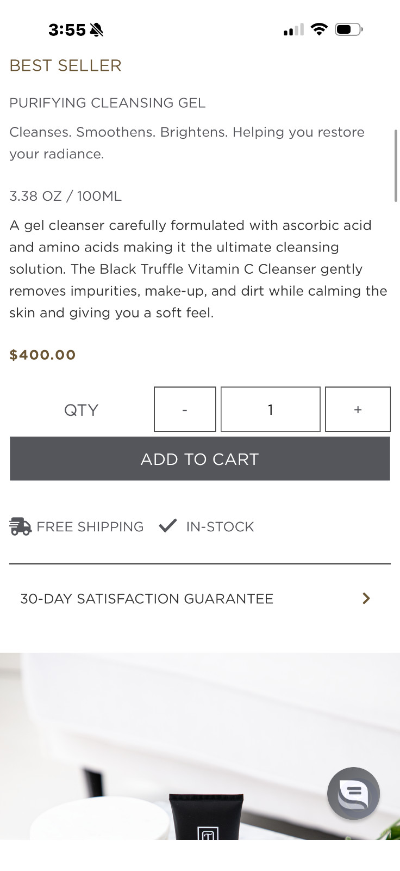The height and width of the screenshot is (871, 400).
Task: Tap the clock time in status bar
Action: click(x=67, y=29)
